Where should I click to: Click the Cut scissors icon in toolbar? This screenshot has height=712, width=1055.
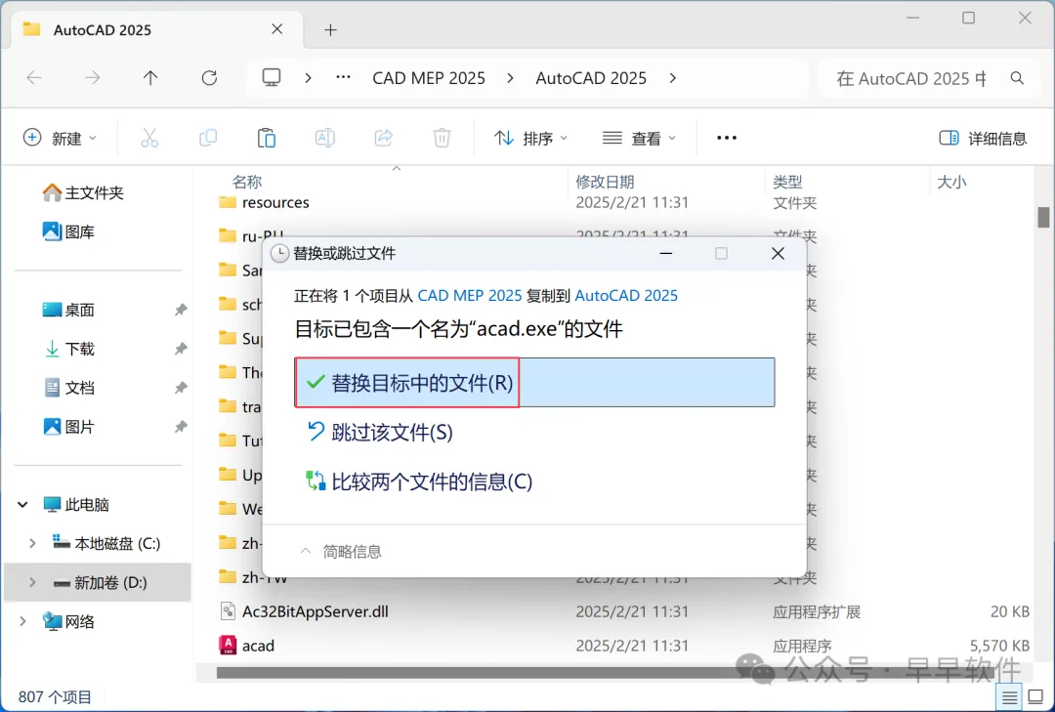[x=149, y=138]
